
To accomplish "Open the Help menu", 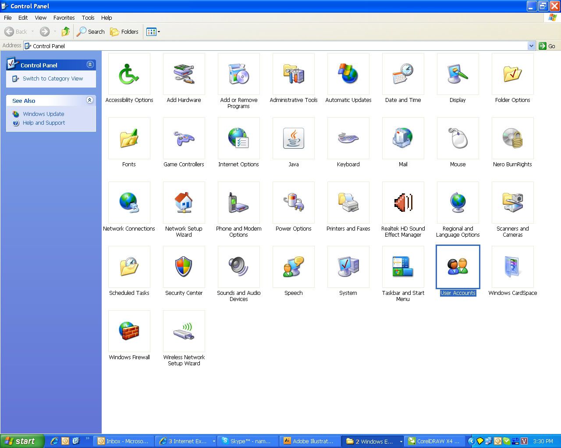I will [107, 17].
